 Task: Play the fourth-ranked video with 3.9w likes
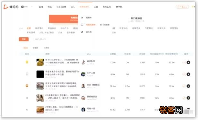(188, 98)
